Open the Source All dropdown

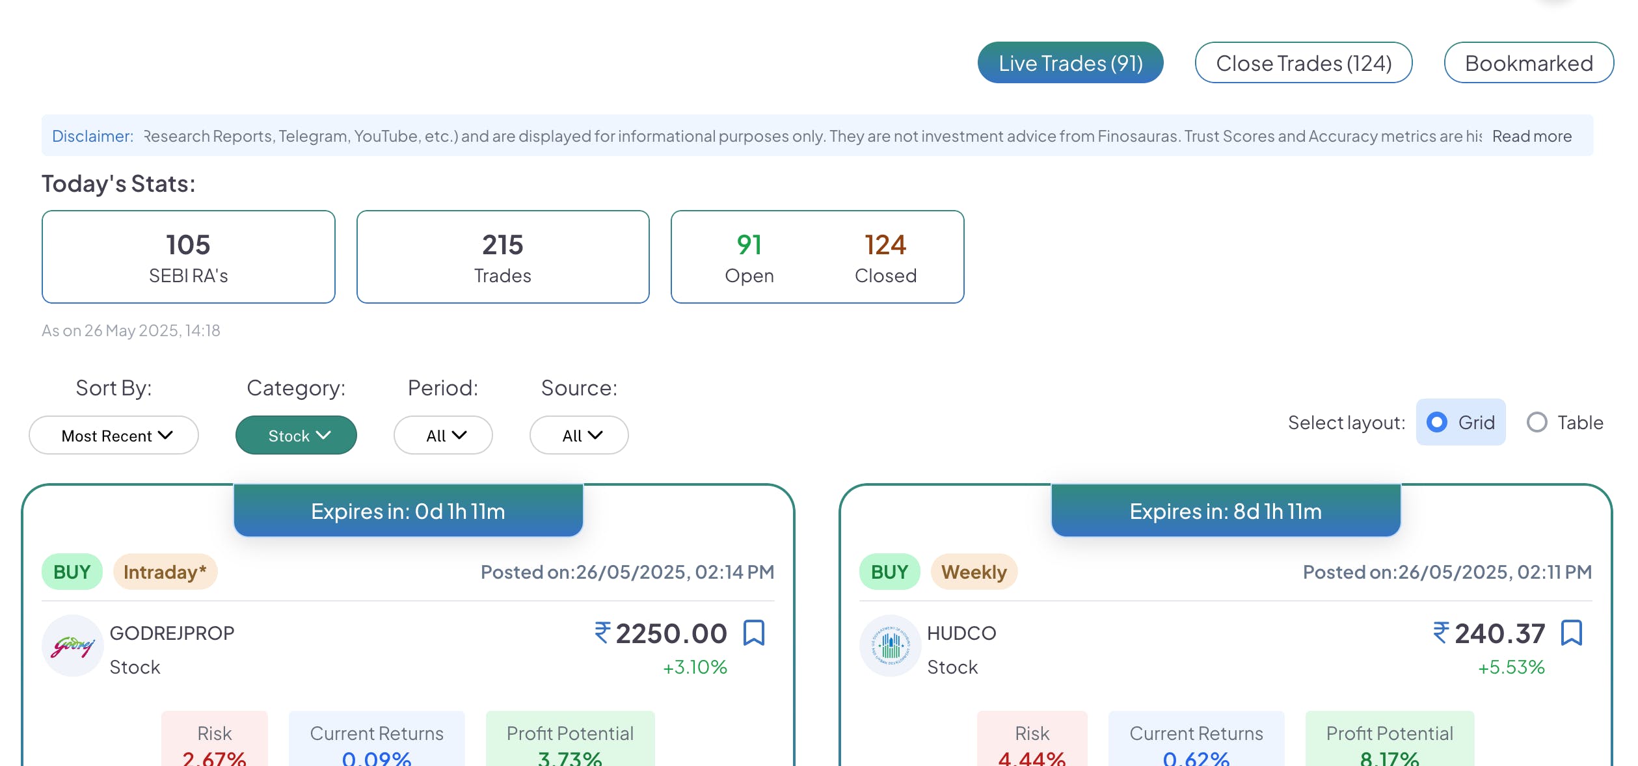pos(579,435)
